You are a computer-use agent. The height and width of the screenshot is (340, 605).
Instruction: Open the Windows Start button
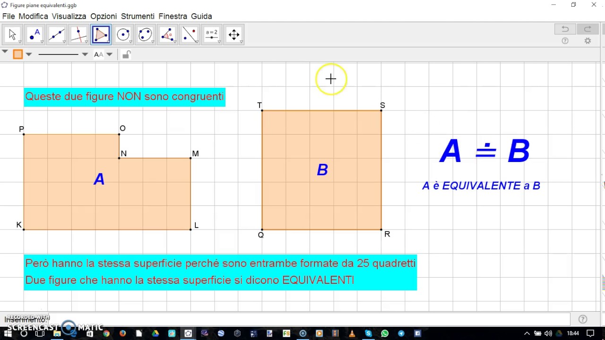[8, 333]
